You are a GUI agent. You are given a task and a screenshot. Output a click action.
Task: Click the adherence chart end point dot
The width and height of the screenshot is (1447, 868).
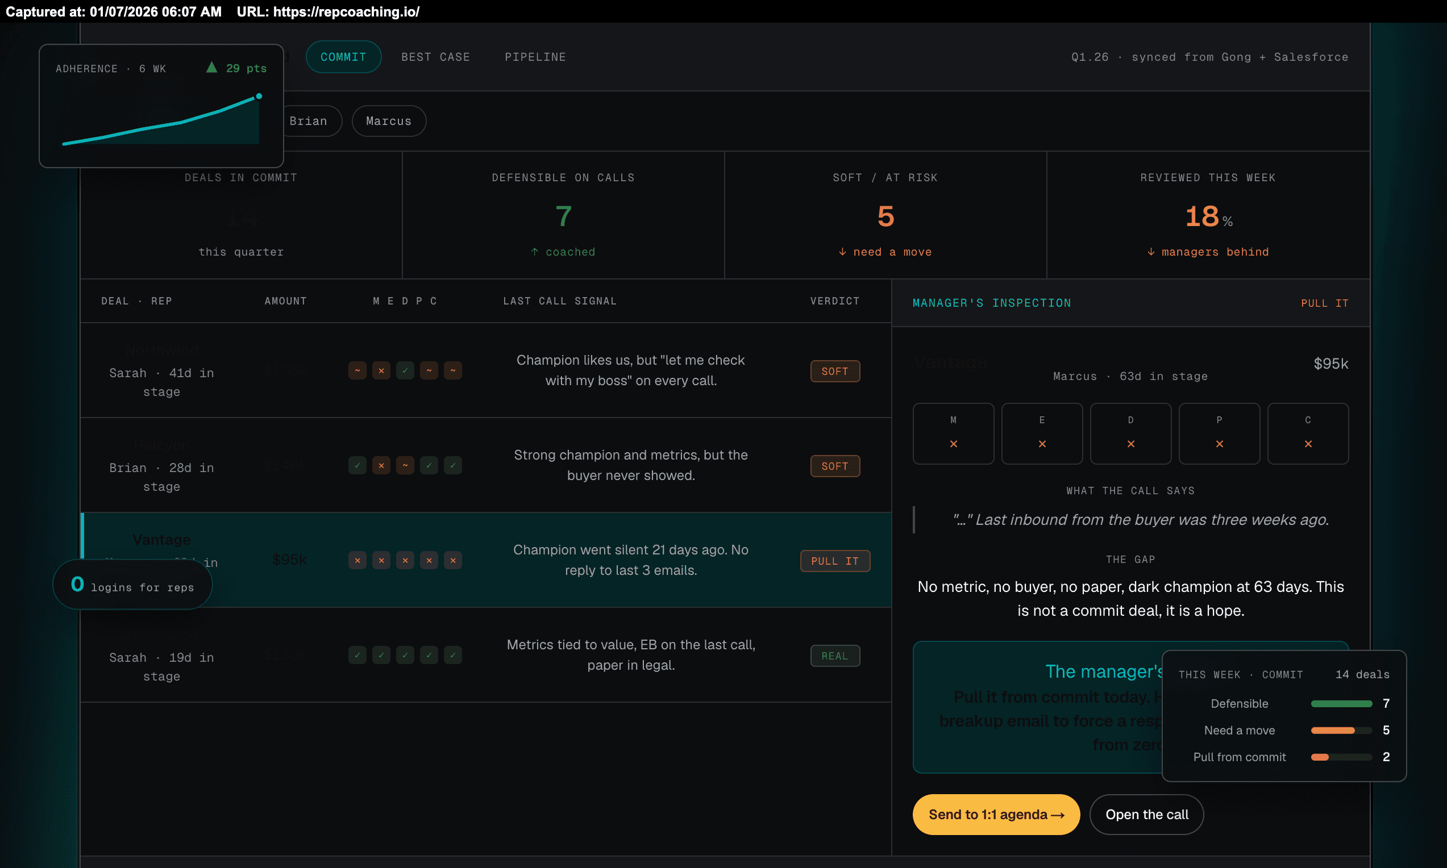pyautogui.click(x=259, y=96)
